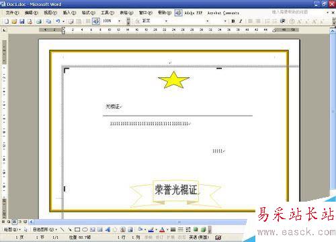Open the Draw (绘图) menu dropdown

click(12, 229)
